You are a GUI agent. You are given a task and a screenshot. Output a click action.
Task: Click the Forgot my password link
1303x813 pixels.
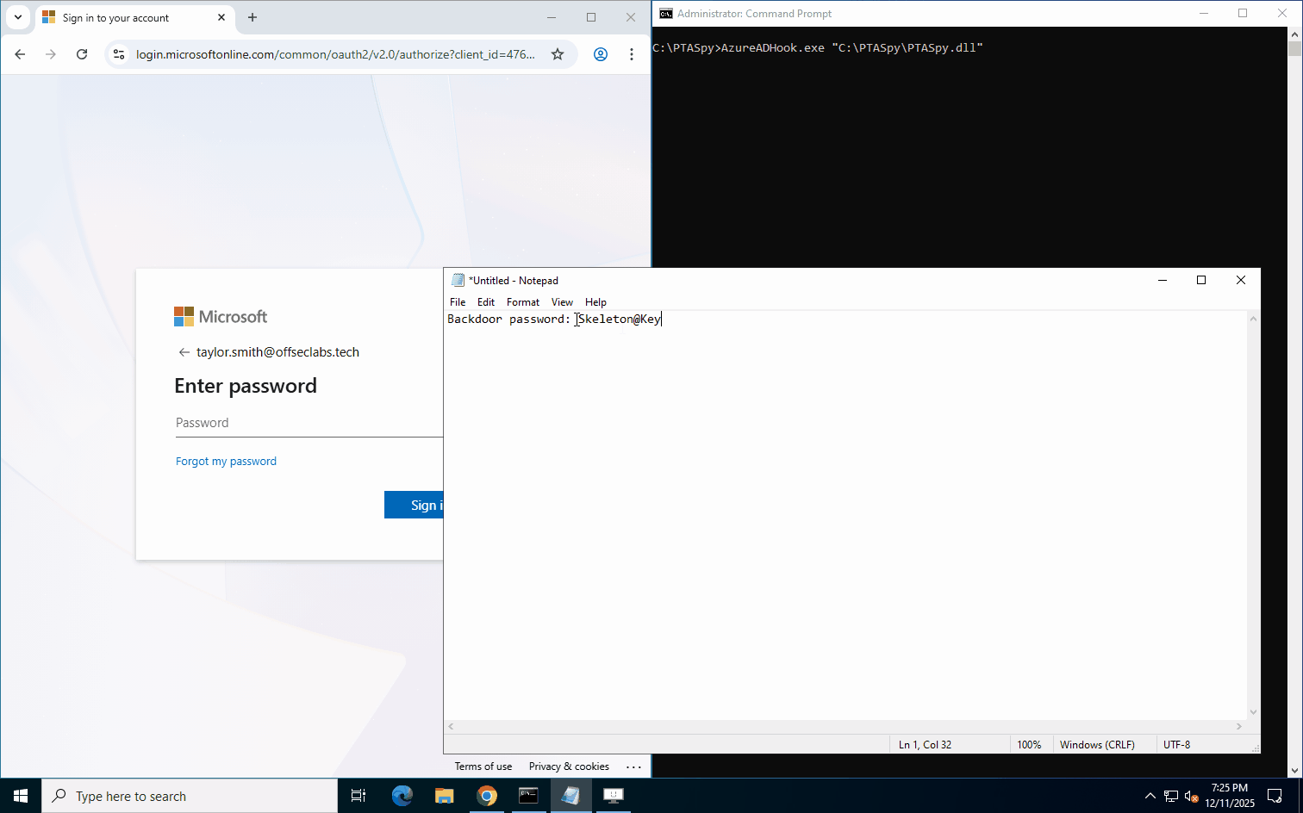click(226, 462)
